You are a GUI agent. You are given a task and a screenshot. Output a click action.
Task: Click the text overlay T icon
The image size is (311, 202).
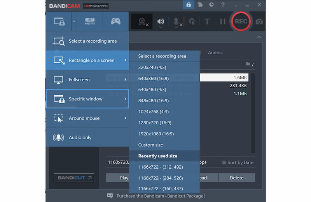click(x=207, y=22)
